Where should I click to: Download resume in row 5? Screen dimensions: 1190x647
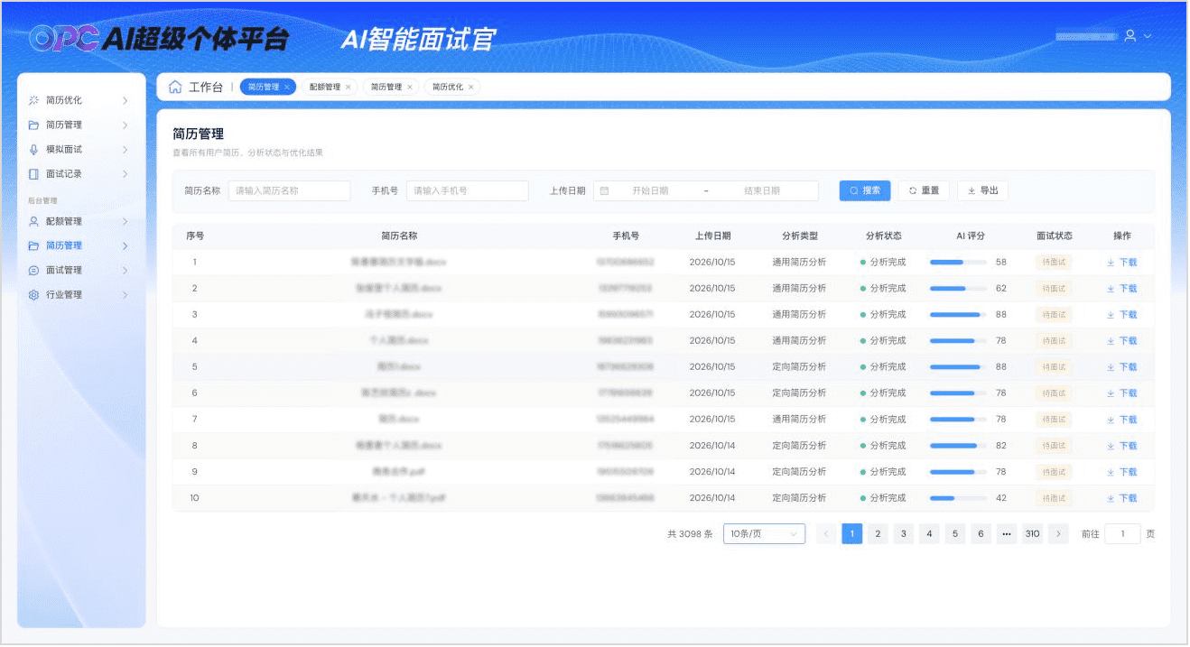(1122, 367)
